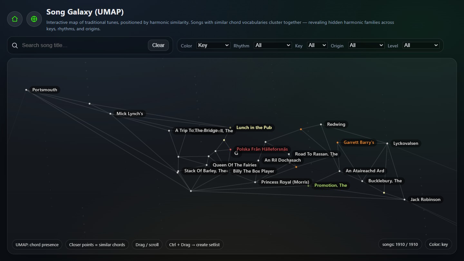464x261 pixels.
Task: Select the Portsmouth song label
Action: point(44,90)
